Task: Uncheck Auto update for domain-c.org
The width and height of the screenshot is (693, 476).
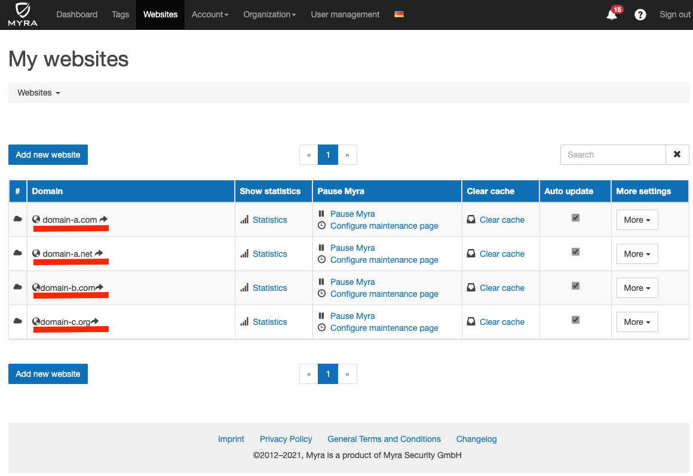Action: click(575, 320)
